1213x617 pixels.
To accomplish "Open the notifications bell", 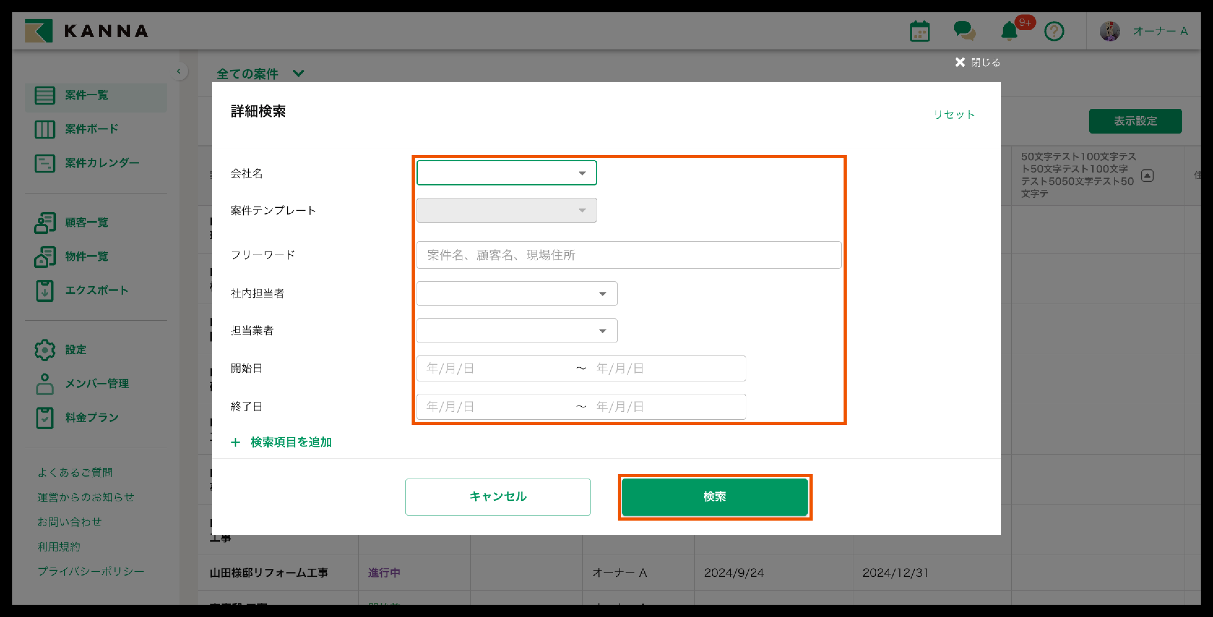I will [1009, 32].
